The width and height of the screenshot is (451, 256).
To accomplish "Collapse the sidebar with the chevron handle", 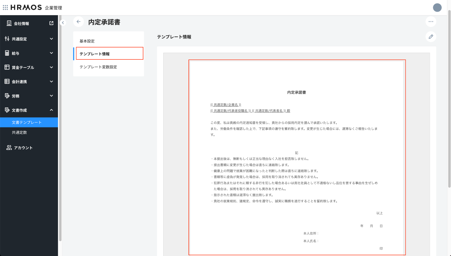I will (63, 23).
